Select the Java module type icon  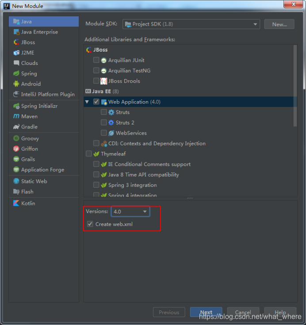click(16, 21)
